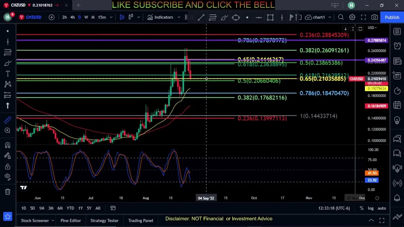Image resolution: width=404 pixels, height=227 pixels.
Task: Expand the timeframe dropdown chevron
Action: click(111, 17)
